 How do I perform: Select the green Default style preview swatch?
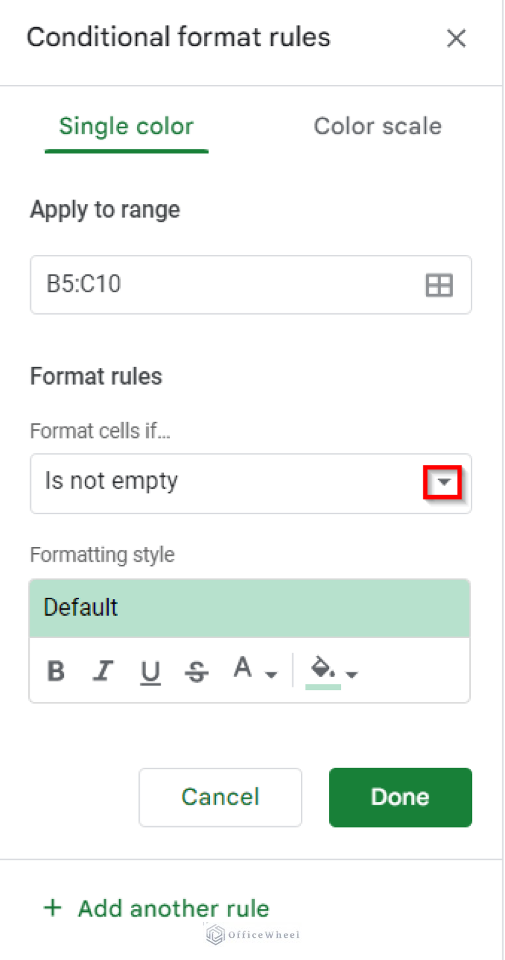click(250, 607)
